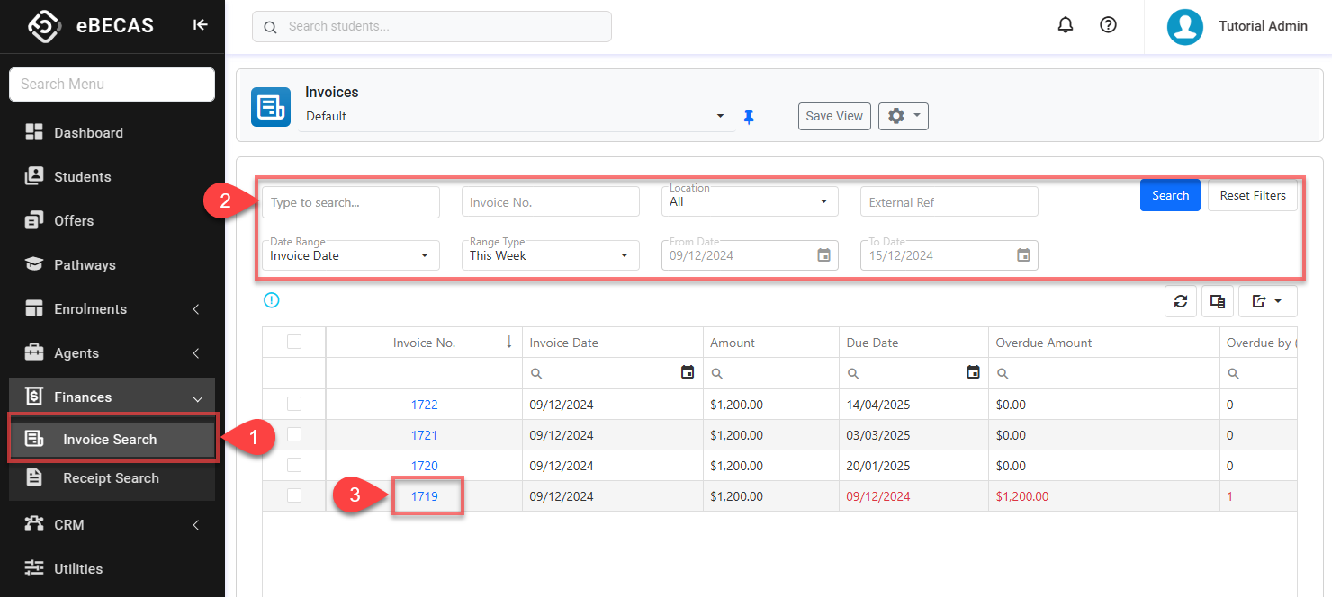Viewport: 1332px width, 597px height.
Task: Open the export dropdown button
Action: click(x=1267, y=302)
